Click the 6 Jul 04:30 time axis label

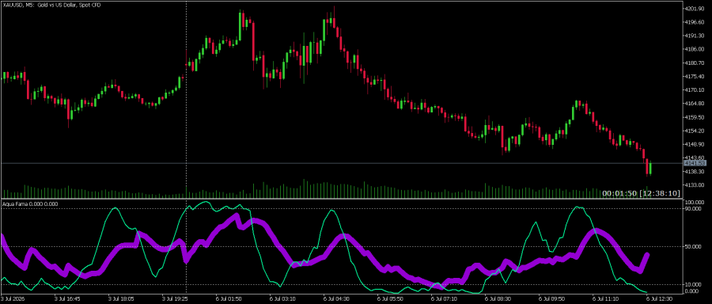pyautogui.click(x=336, y=299)
